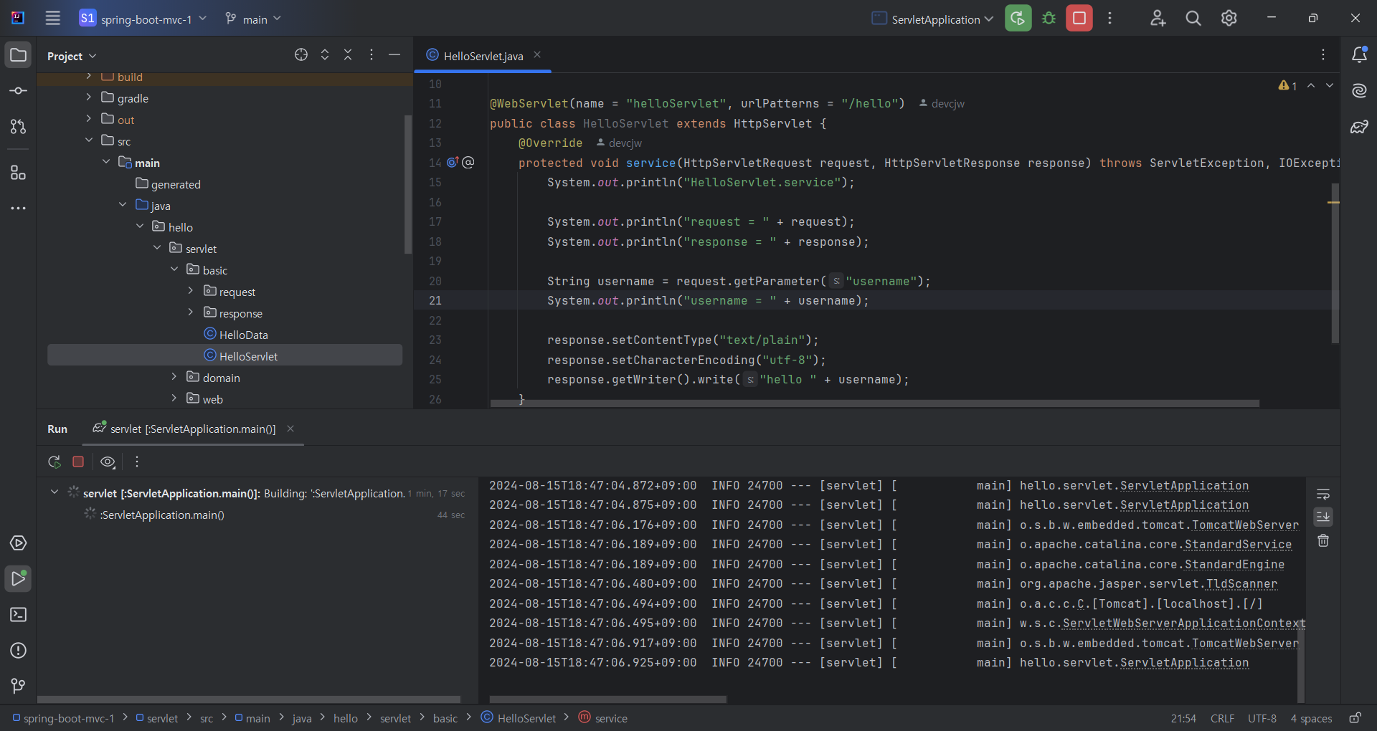
Task: Go to line via 21:54 indicator
Action: [x=1183, y=718]
